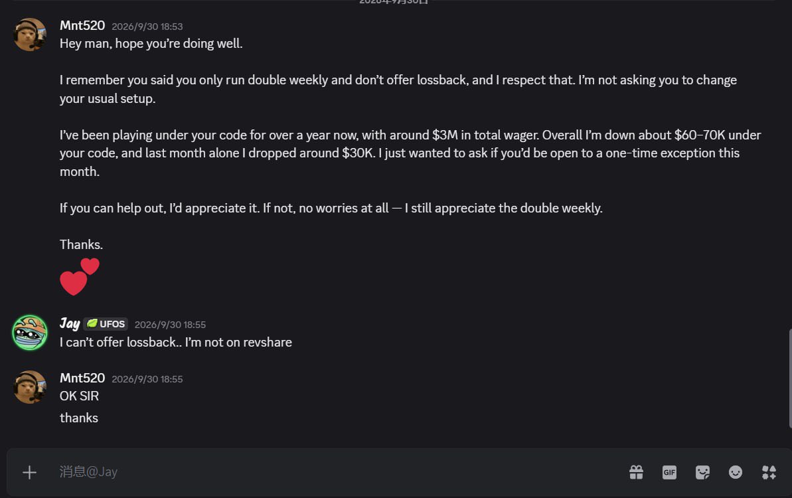
Task: Open Jay's profile avatar
Action: tap(30, 333)
